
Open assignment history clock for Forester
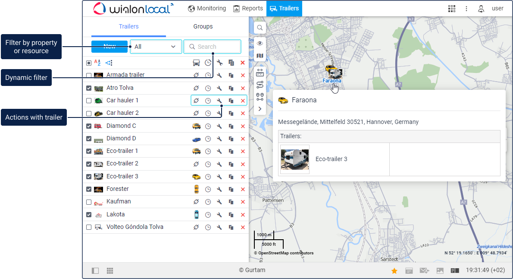(x=208, y=189)
